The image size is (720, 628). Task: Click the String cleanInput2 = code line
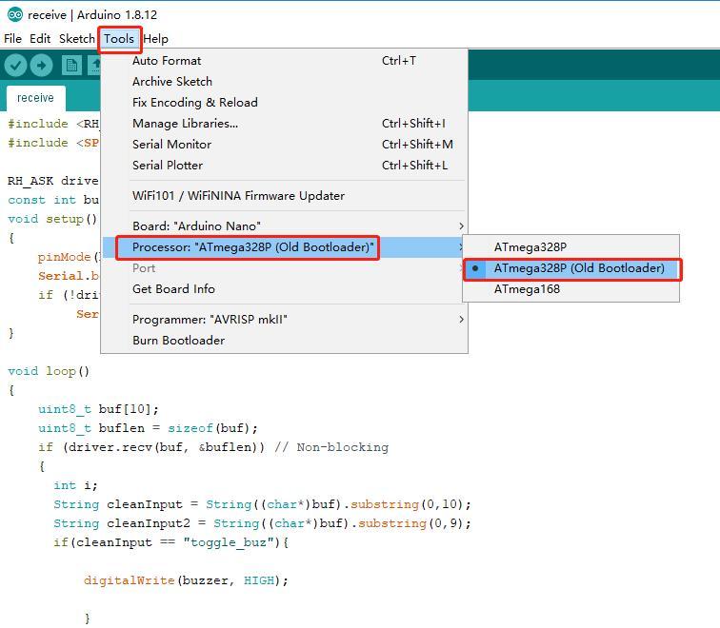click(x=262, y=523)
